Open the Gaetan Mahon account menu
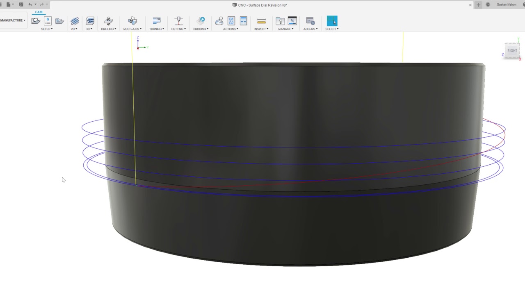The width and height of the screenshot is (525, 295). click(x=507, y=5)
